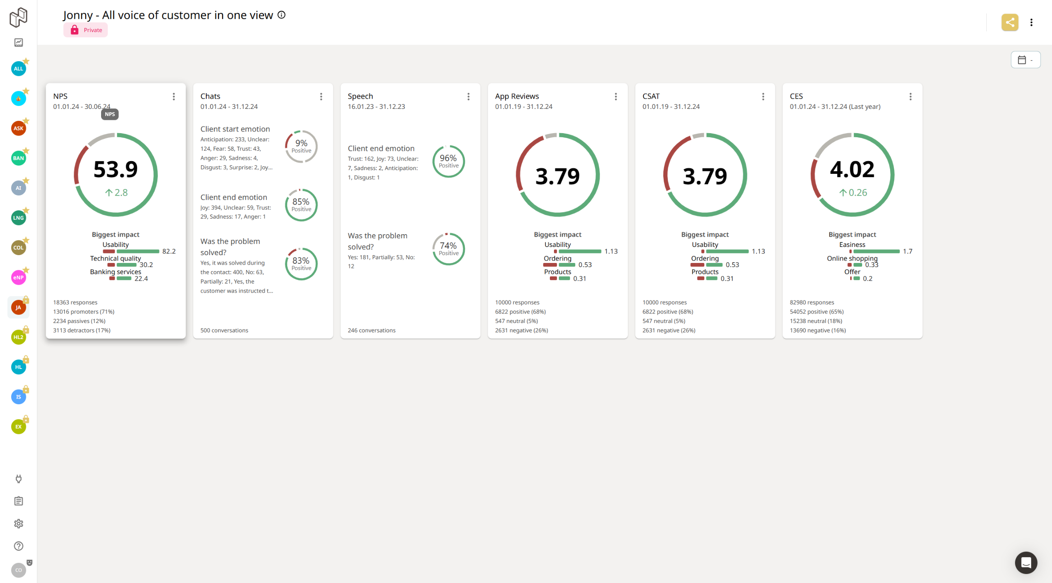1052x583 pixels.
Task: Open the date range calendar picker
Action: tap(1025, 60)
